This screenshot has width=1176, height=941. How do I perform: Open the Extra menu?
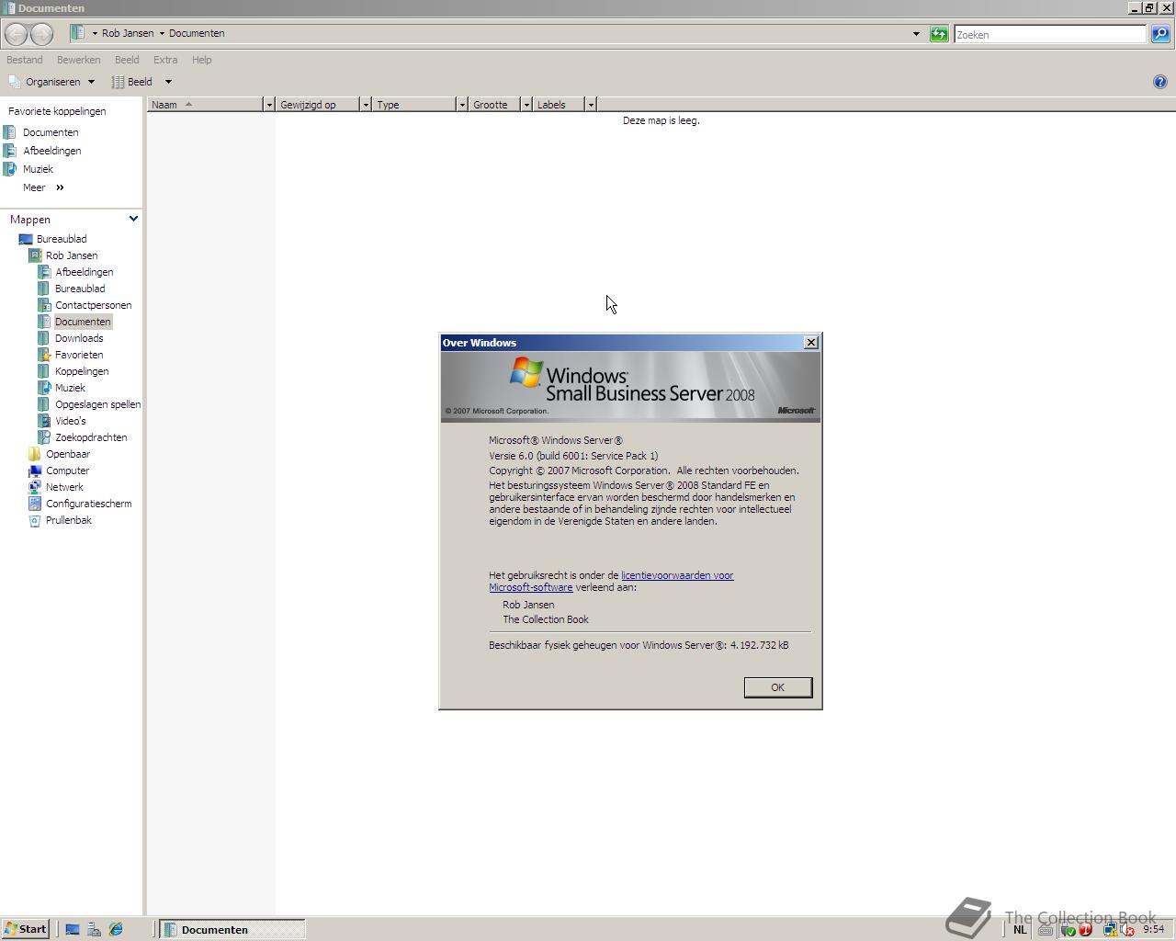[165, 60]
